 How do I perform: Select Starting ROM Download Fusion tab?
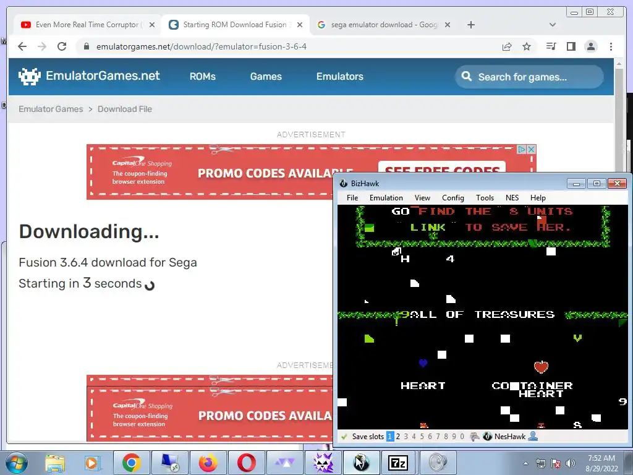coord(235,25)
